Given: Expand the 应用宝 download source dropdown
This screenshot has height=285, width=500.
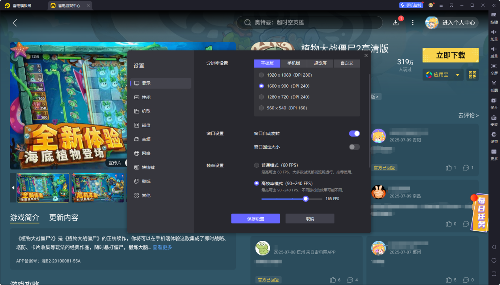Looking at the screenshot, I should tap(458, 75).
